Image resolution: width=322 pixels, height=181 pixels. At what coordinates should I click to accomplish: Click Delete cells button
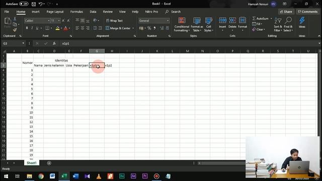[232, 25]
